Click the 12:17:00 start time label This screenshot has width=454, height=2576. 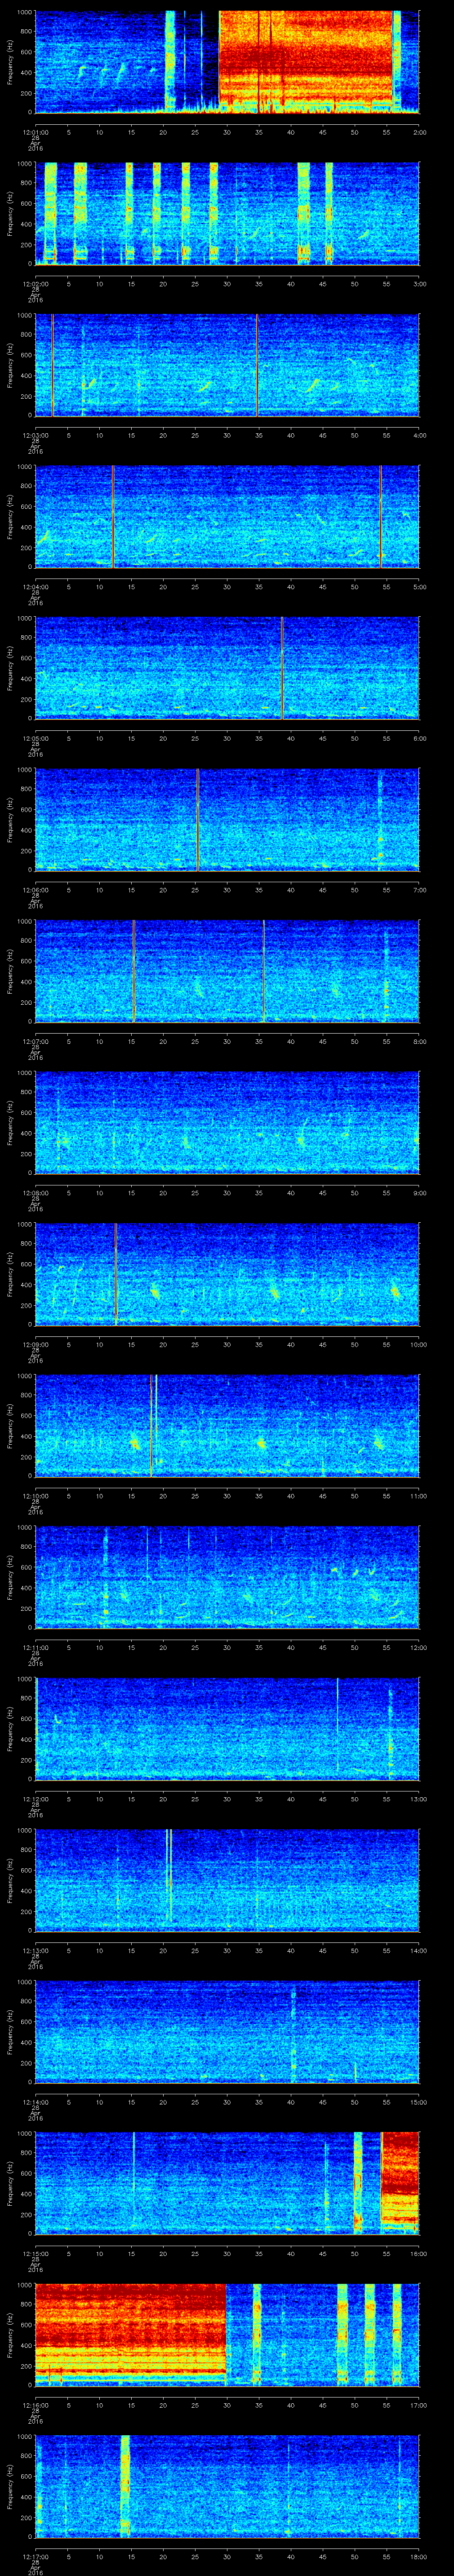pos(35,2556)
